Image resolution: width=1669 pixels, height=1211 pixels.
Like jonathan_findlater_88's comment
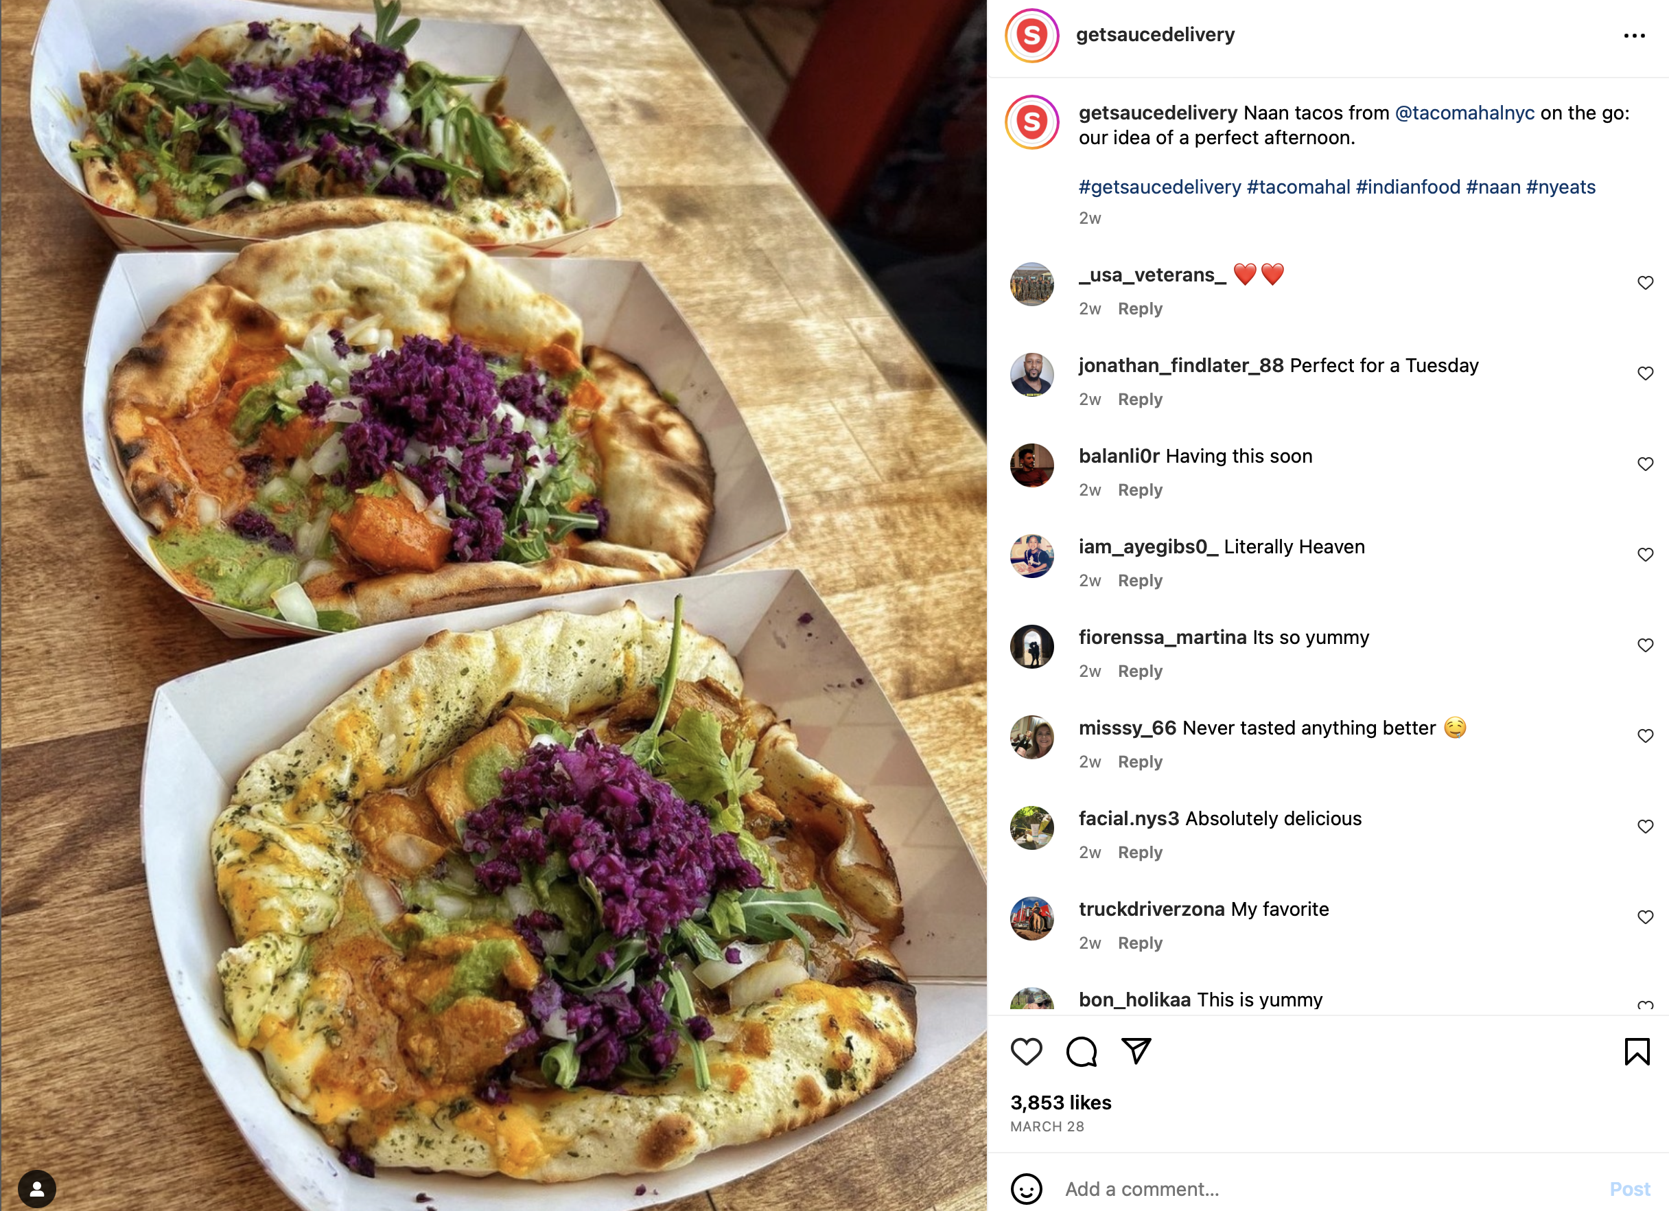tap(1646, 373)
